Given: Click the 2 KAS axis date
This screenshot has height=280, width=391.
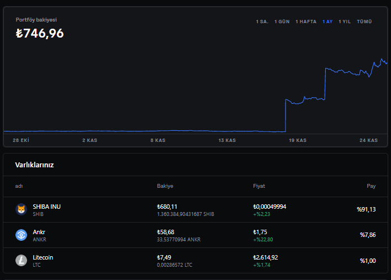Looking at the screenshot, I should (x=90, y=140).
